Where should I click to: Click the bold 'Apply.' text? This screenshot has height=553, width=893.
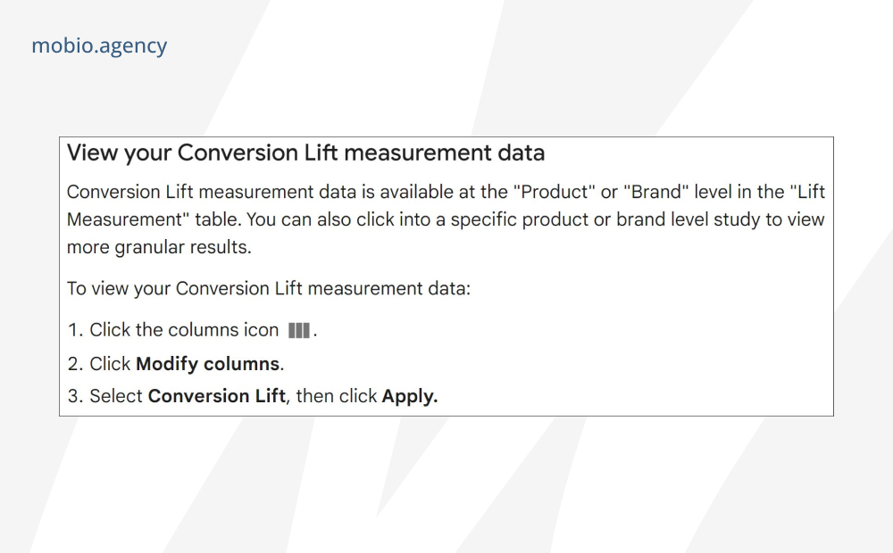pyautogui.click(x=410, y=396)
